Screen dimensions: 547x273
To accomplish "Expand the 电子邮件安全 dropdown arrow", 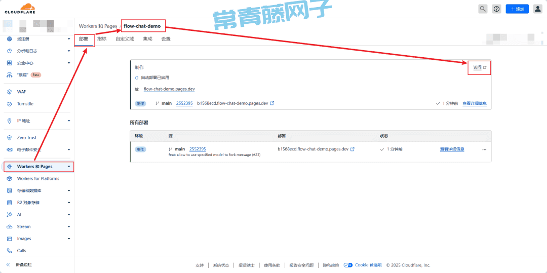I will pos(69,150).
